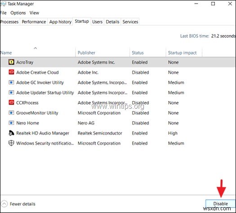Minimize the Task Manager window

coord(196,4)
